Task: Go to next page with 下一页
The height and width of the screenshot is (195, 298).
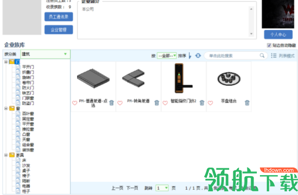Action: 132,188
